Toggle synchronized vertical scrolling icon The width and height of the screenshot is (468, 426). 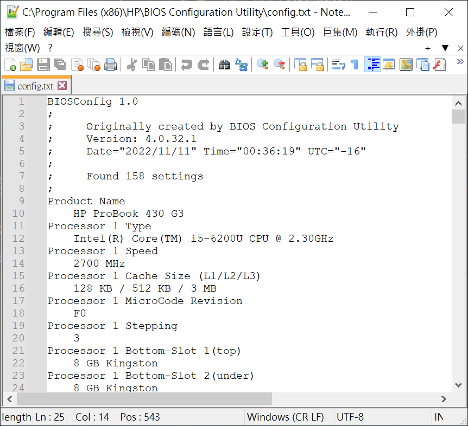coord(300,64)
